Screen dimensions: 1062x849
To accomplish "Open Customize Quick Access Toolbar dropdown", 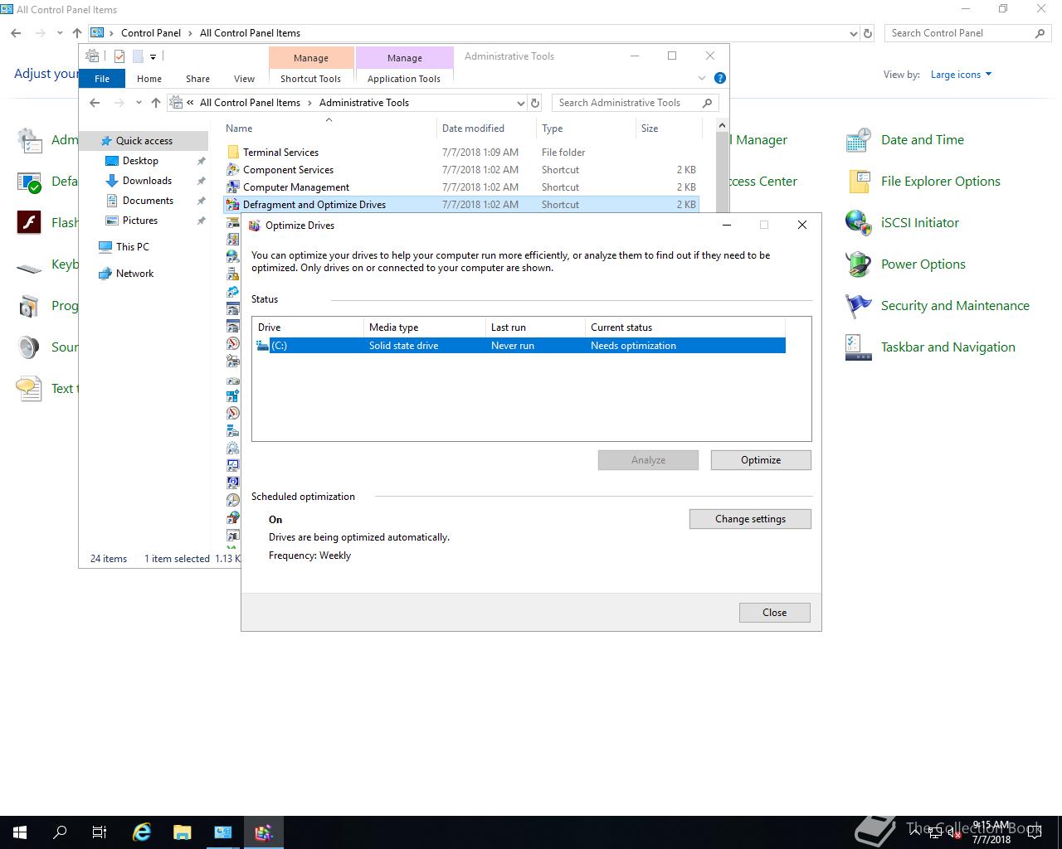I will pyautogui.click(x=153, y=57).
